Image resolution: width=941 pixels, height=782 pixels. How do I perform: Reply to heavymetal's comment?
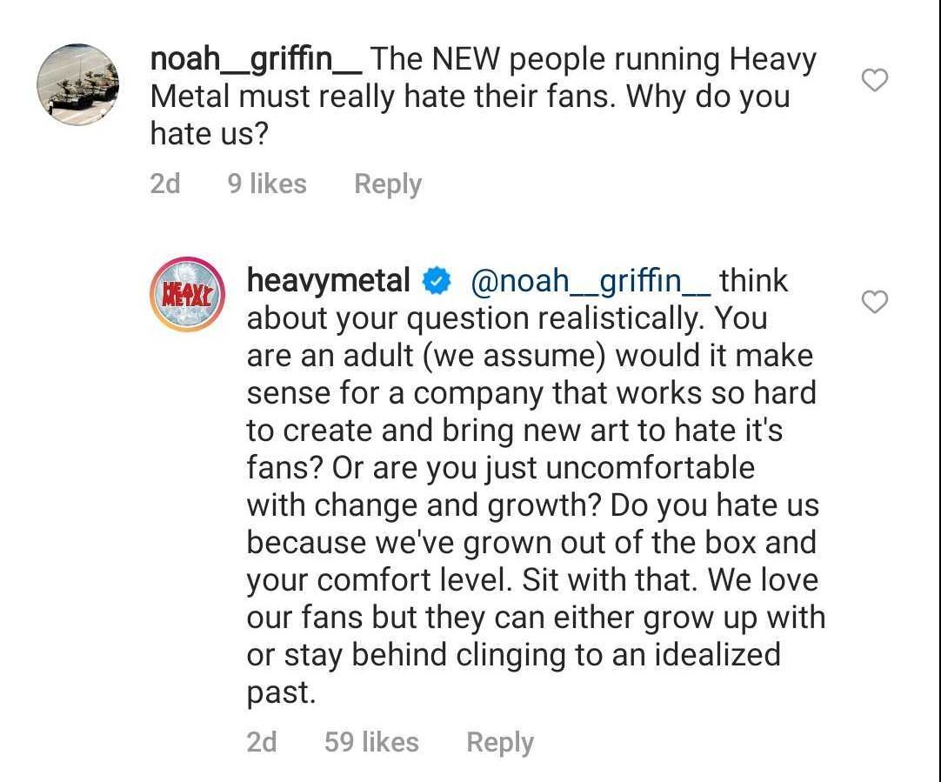point(499,742)
